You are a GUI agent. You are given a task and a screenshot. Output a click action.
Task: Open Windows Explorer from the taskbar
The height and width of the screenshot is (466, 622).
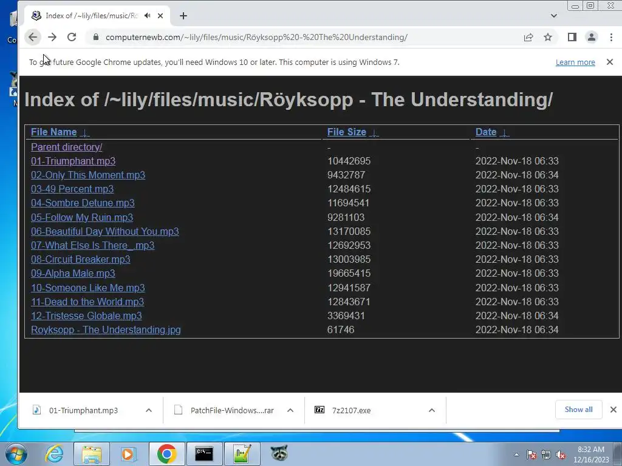point(92,454)
